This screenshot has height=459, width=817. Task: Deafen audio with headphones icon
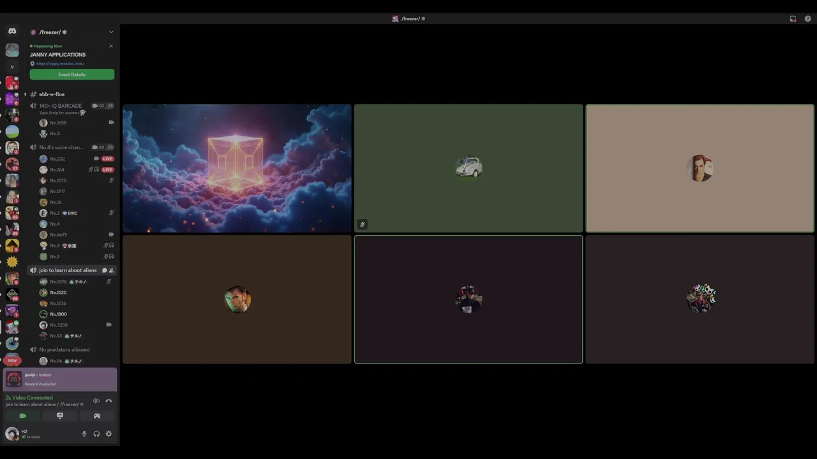pyautogui.click(x=96, y=433)
